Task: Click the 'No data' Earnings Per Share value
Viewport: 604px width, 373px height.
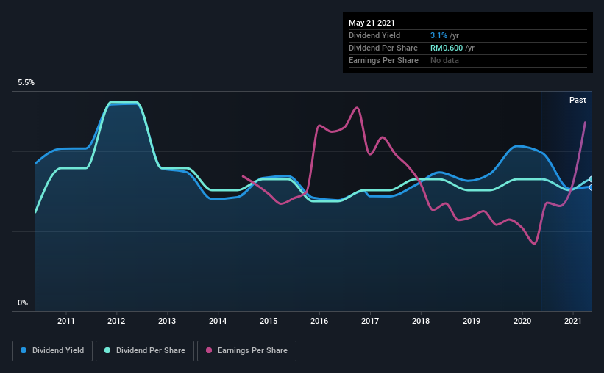Action: coord(444,60)
